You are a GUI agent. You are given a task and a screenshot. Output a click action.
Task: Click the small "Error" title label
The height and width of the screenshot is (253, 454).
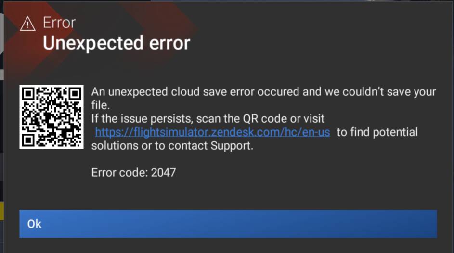(59, 23)
